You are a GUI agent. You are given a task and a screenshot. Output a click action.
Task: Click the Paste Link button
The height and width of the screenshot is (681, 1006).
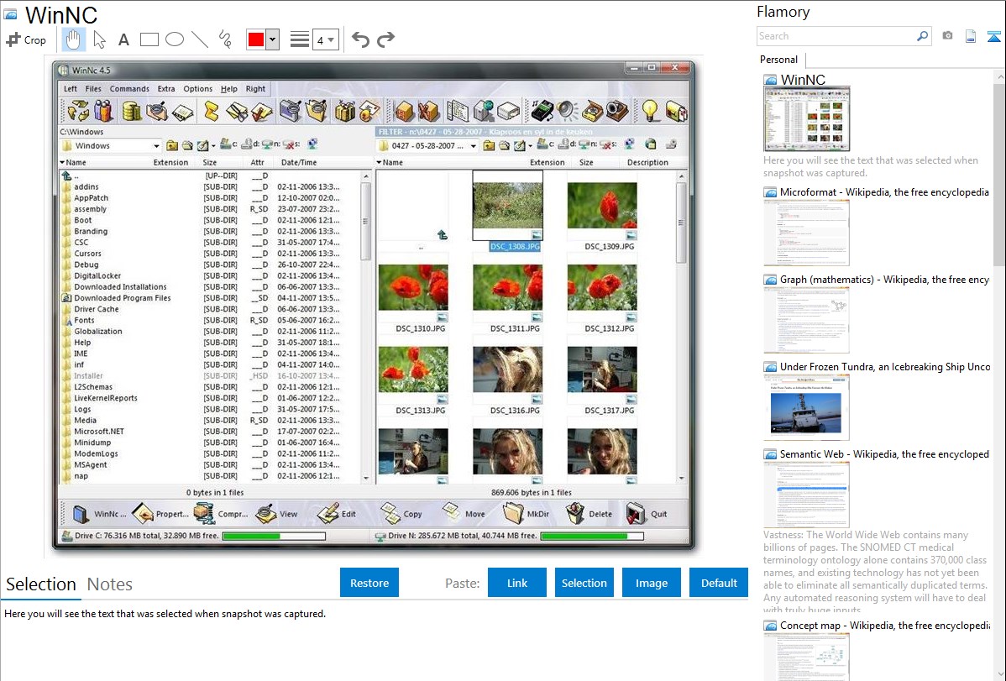(517, 583)
